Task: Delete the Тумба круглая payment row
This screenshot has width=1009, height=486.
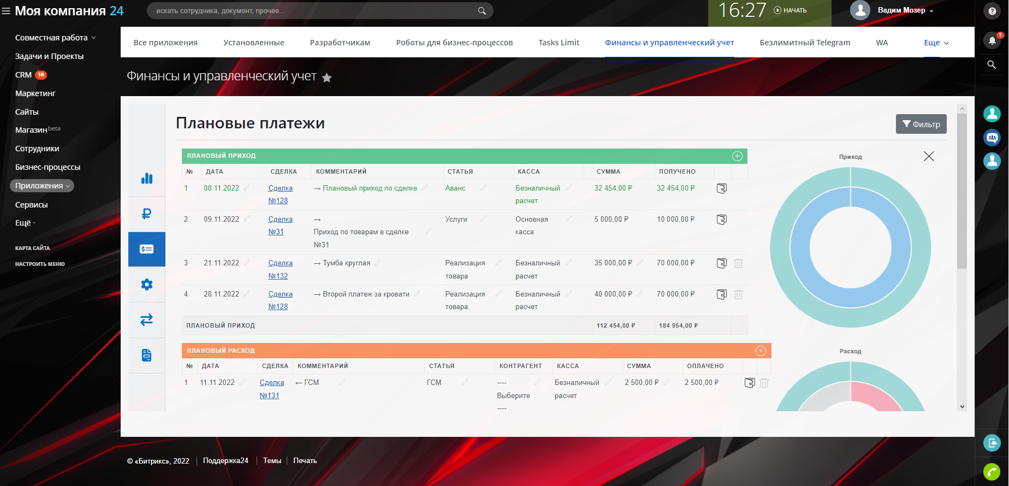Action: (738, 263)
